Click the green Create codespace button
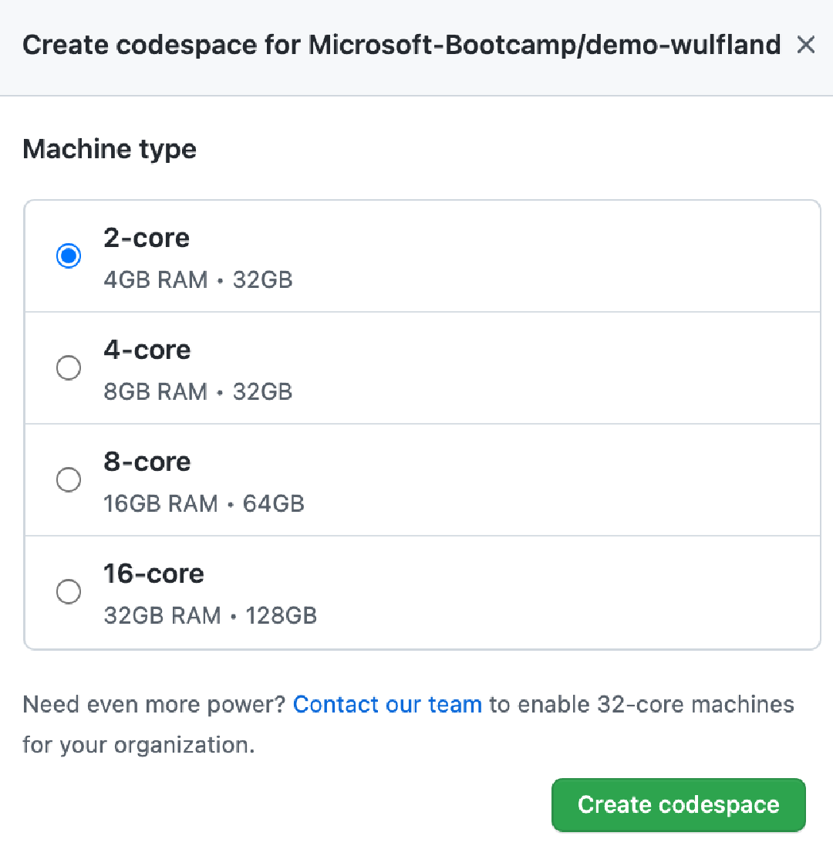This screenshot has width=833, height=853. click(679, 804)
